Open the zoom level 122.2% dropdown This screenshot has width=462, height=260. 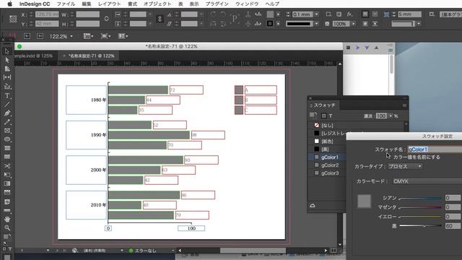pyautogui.click(x=71, y=36)
